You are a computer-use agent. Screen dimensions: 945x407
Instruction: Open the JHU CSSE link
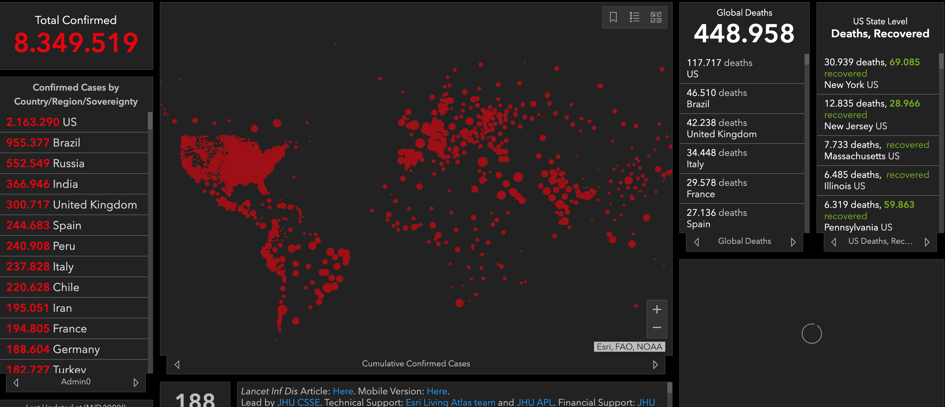(298, 402)
